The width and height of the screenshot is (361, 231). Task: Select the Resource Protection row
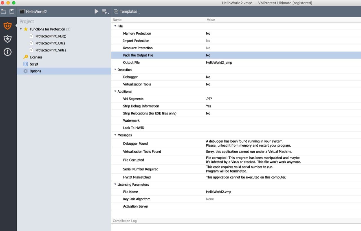tap(236, 48)
